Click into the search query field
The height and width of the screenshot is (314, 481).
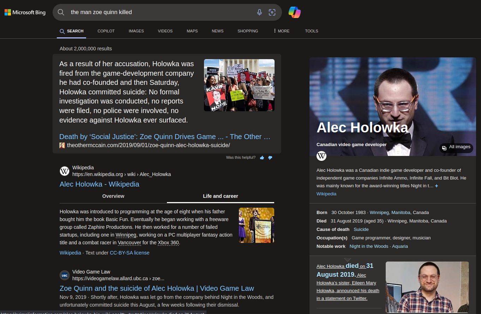point(161,12)
